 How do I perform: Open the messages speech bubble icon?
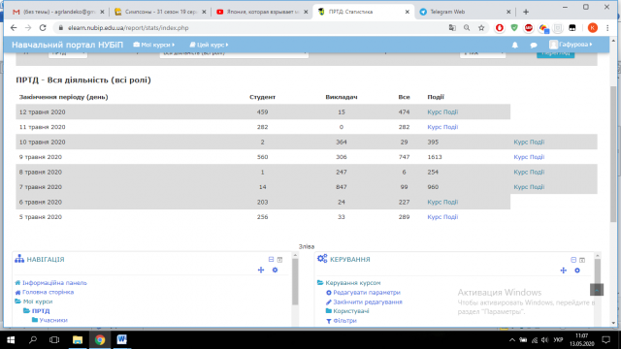(x=534, y=46)
